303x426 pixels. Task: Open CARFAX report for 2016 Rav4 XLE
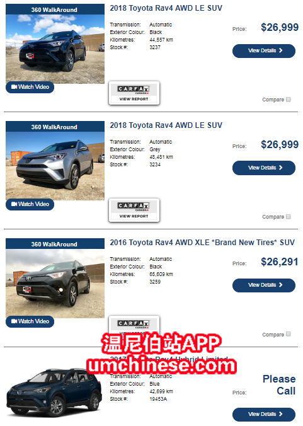(134, 325)
